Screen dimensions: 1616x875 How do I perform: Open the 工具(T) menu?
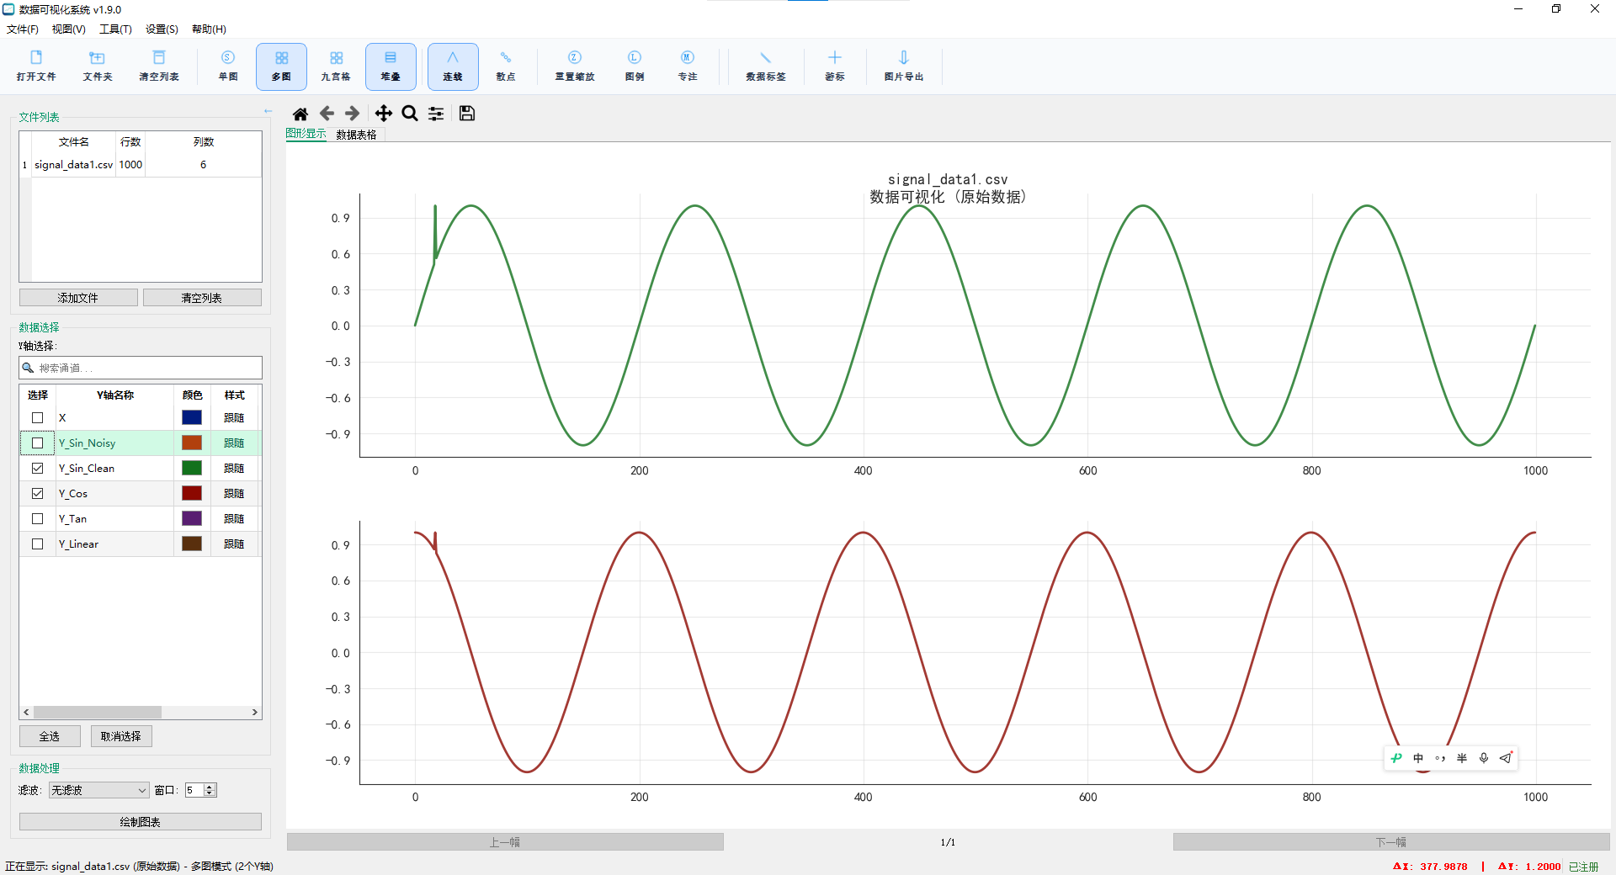click(x=115, y=29)
